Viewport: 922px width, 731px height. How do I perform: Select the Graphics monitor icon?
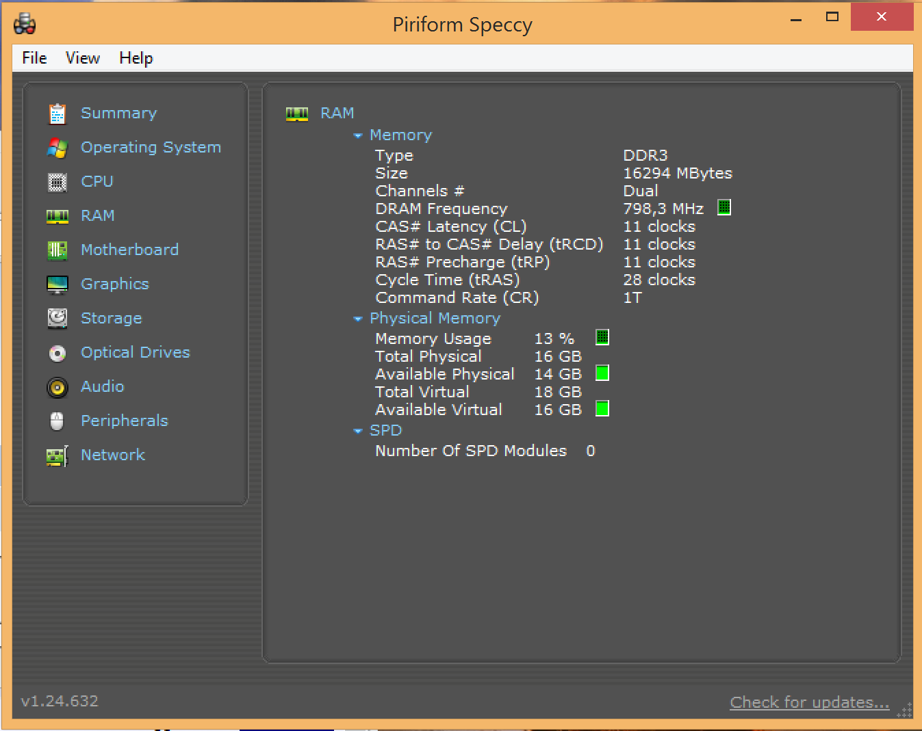tap(57, 284)
